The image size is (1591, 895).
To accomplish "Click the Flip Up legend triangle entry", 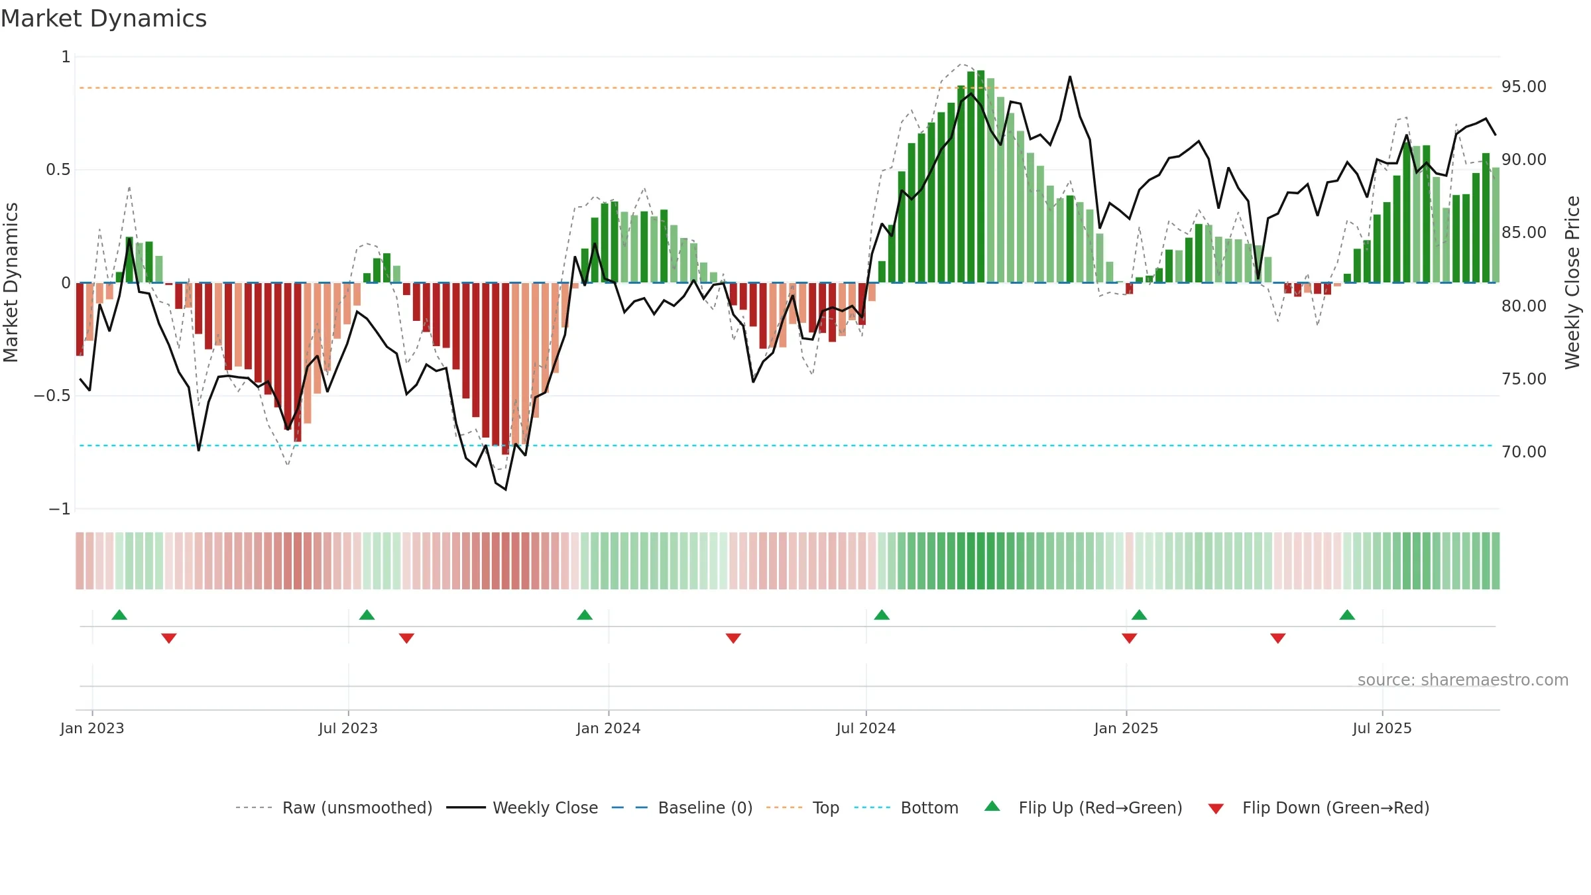I will 992,807.
